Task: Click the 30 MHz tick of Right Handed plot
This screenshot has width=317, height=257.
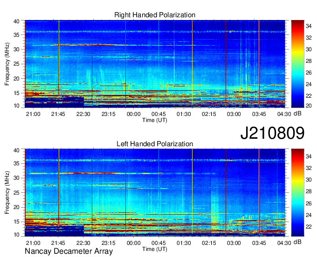Action: coord(16,49)
